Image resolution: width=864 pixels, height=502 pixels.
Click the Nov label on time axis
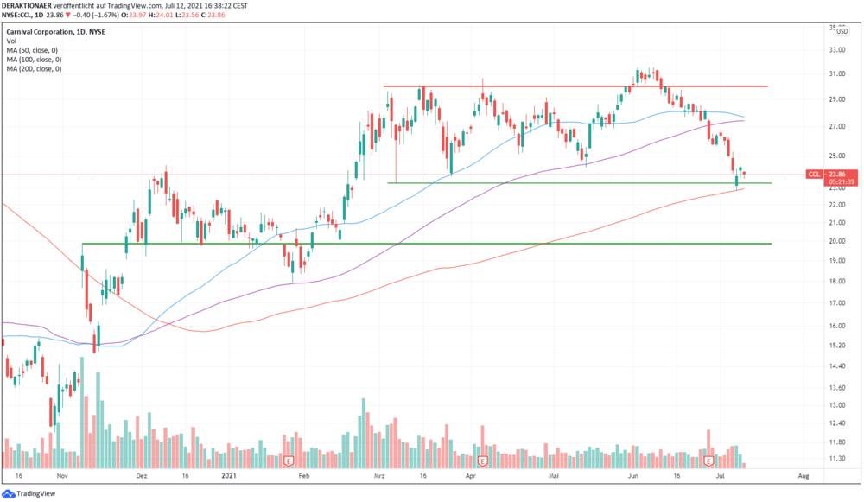tap(61, 475)
